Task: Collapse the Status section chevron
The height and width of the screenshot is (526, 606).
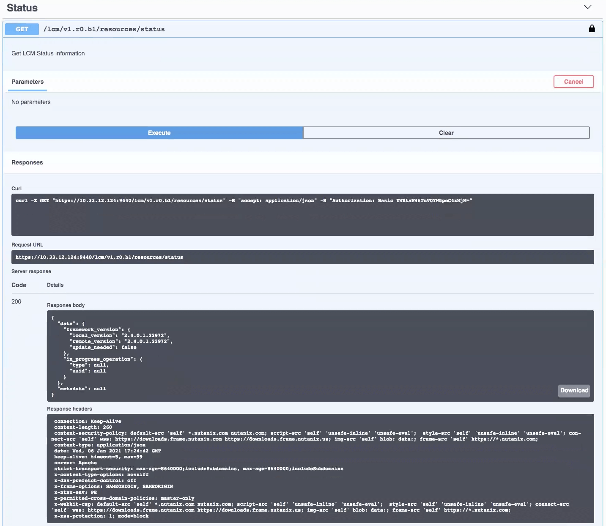Action: 587,7
